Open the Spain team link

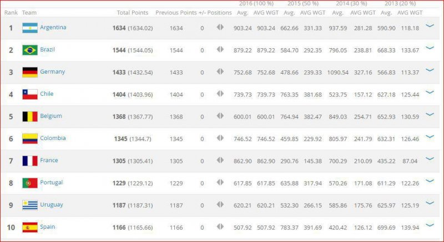(48, 226)
